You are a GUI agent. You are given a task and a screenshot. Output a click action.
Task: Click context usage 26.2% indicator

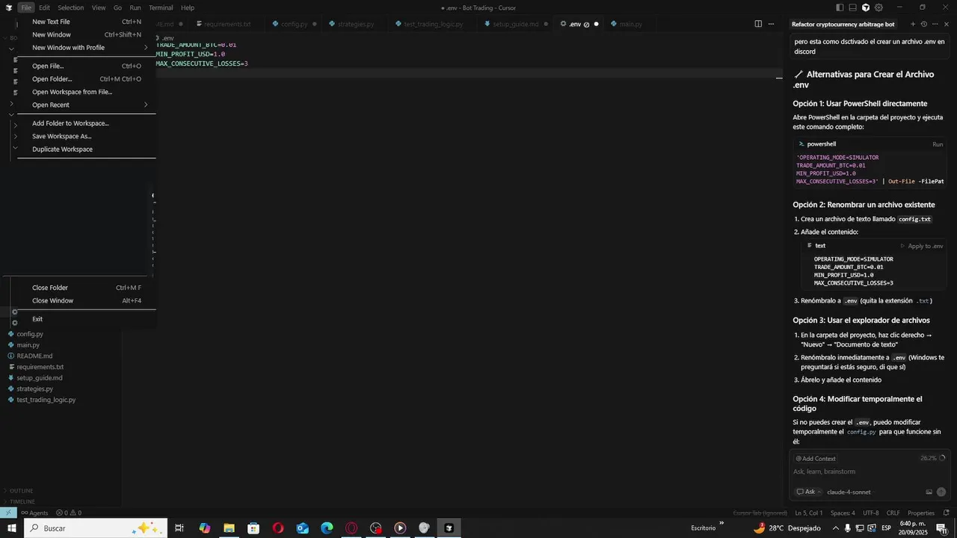[x=932, y=458]
